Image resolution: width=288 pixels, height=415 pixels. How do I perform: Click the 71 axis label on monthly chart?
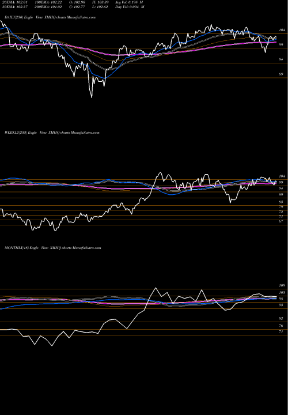[281, 331]
